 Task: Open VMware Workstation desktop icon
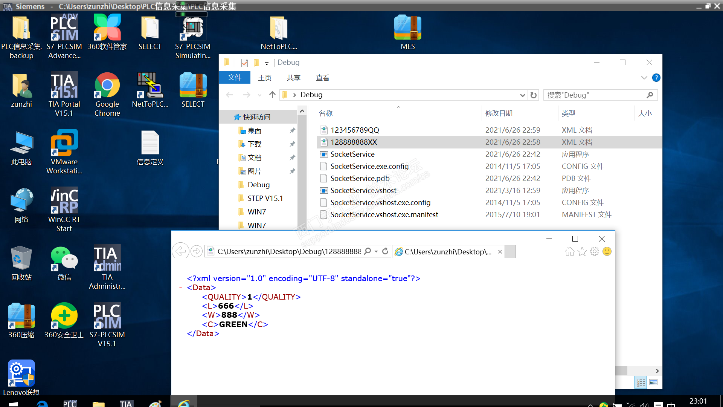pos(64,143)
